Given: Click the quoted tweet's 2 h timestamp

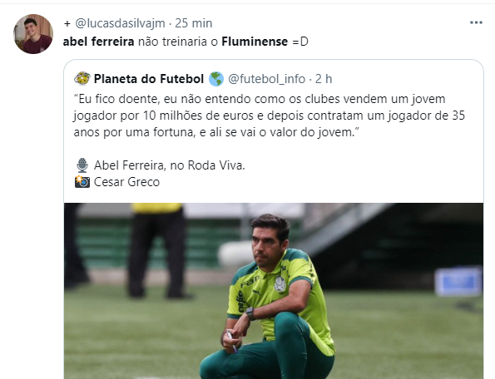Looking at the screenshot, I should [x=324, y=79].
